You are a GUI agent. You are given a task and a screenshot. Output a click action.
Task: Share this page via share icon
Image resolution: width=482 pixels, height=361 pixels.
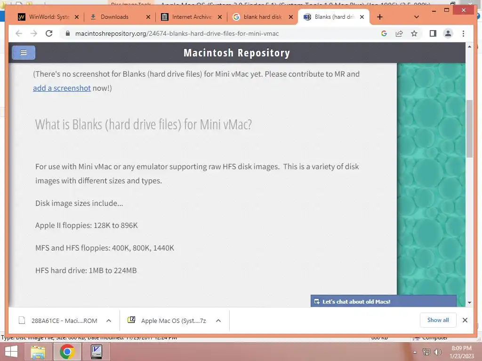point(399,33)
